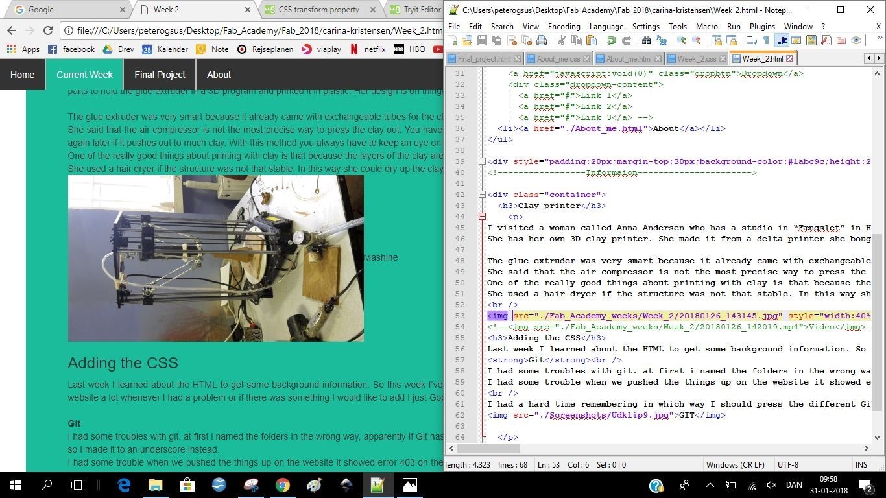This screenshot has width=886, height=498.
Task: Click the clay printer photo on webpage
Action: (216, 258)
